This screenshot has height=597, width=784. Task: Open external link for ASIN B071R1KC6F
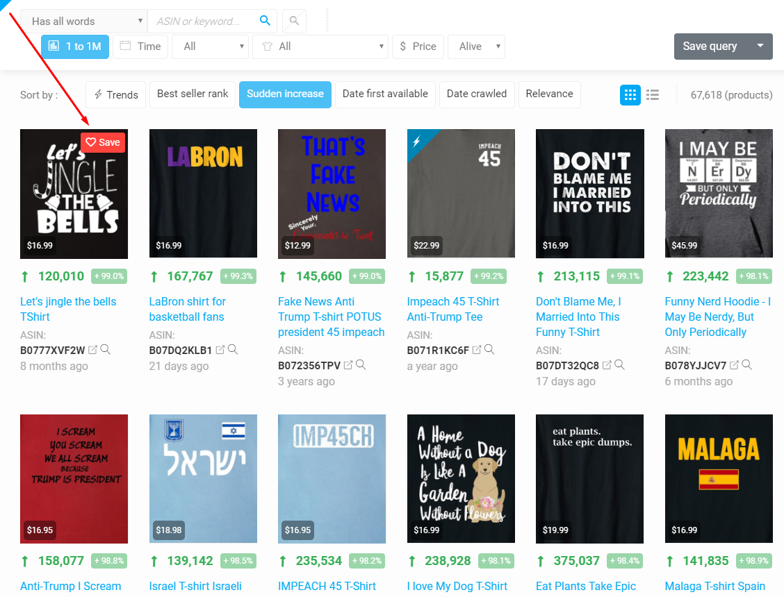(x=477, y=350)
